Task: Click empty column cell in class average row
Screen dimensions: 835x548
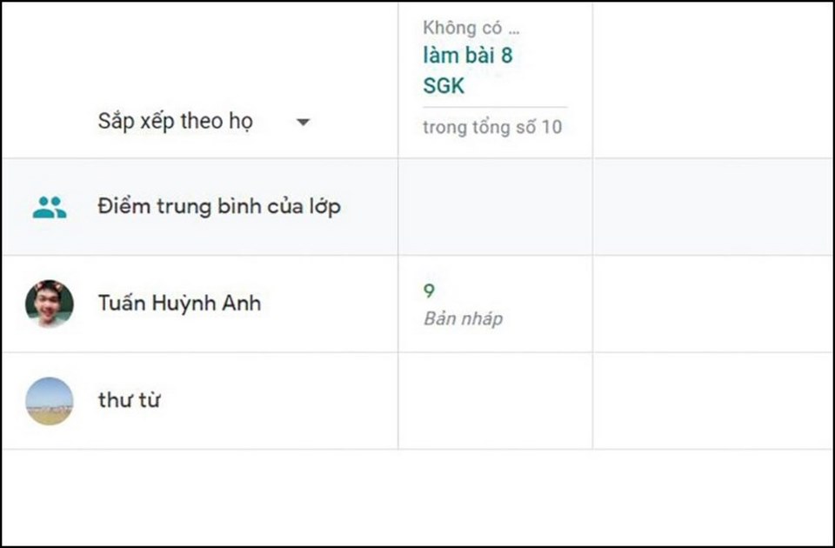Action: coord(712,207)
